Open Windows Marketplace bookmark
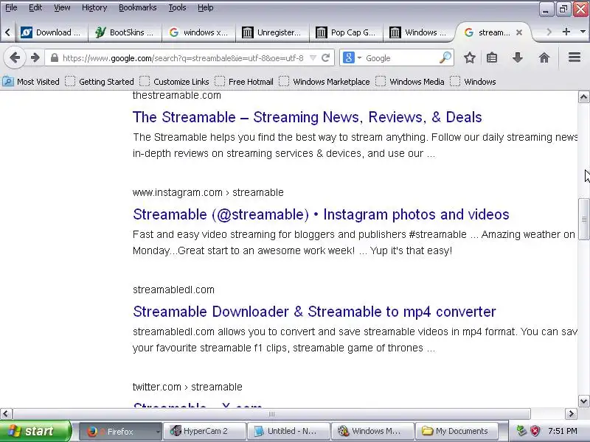Viewport: 590px width, 442px height. click(324, 82)
